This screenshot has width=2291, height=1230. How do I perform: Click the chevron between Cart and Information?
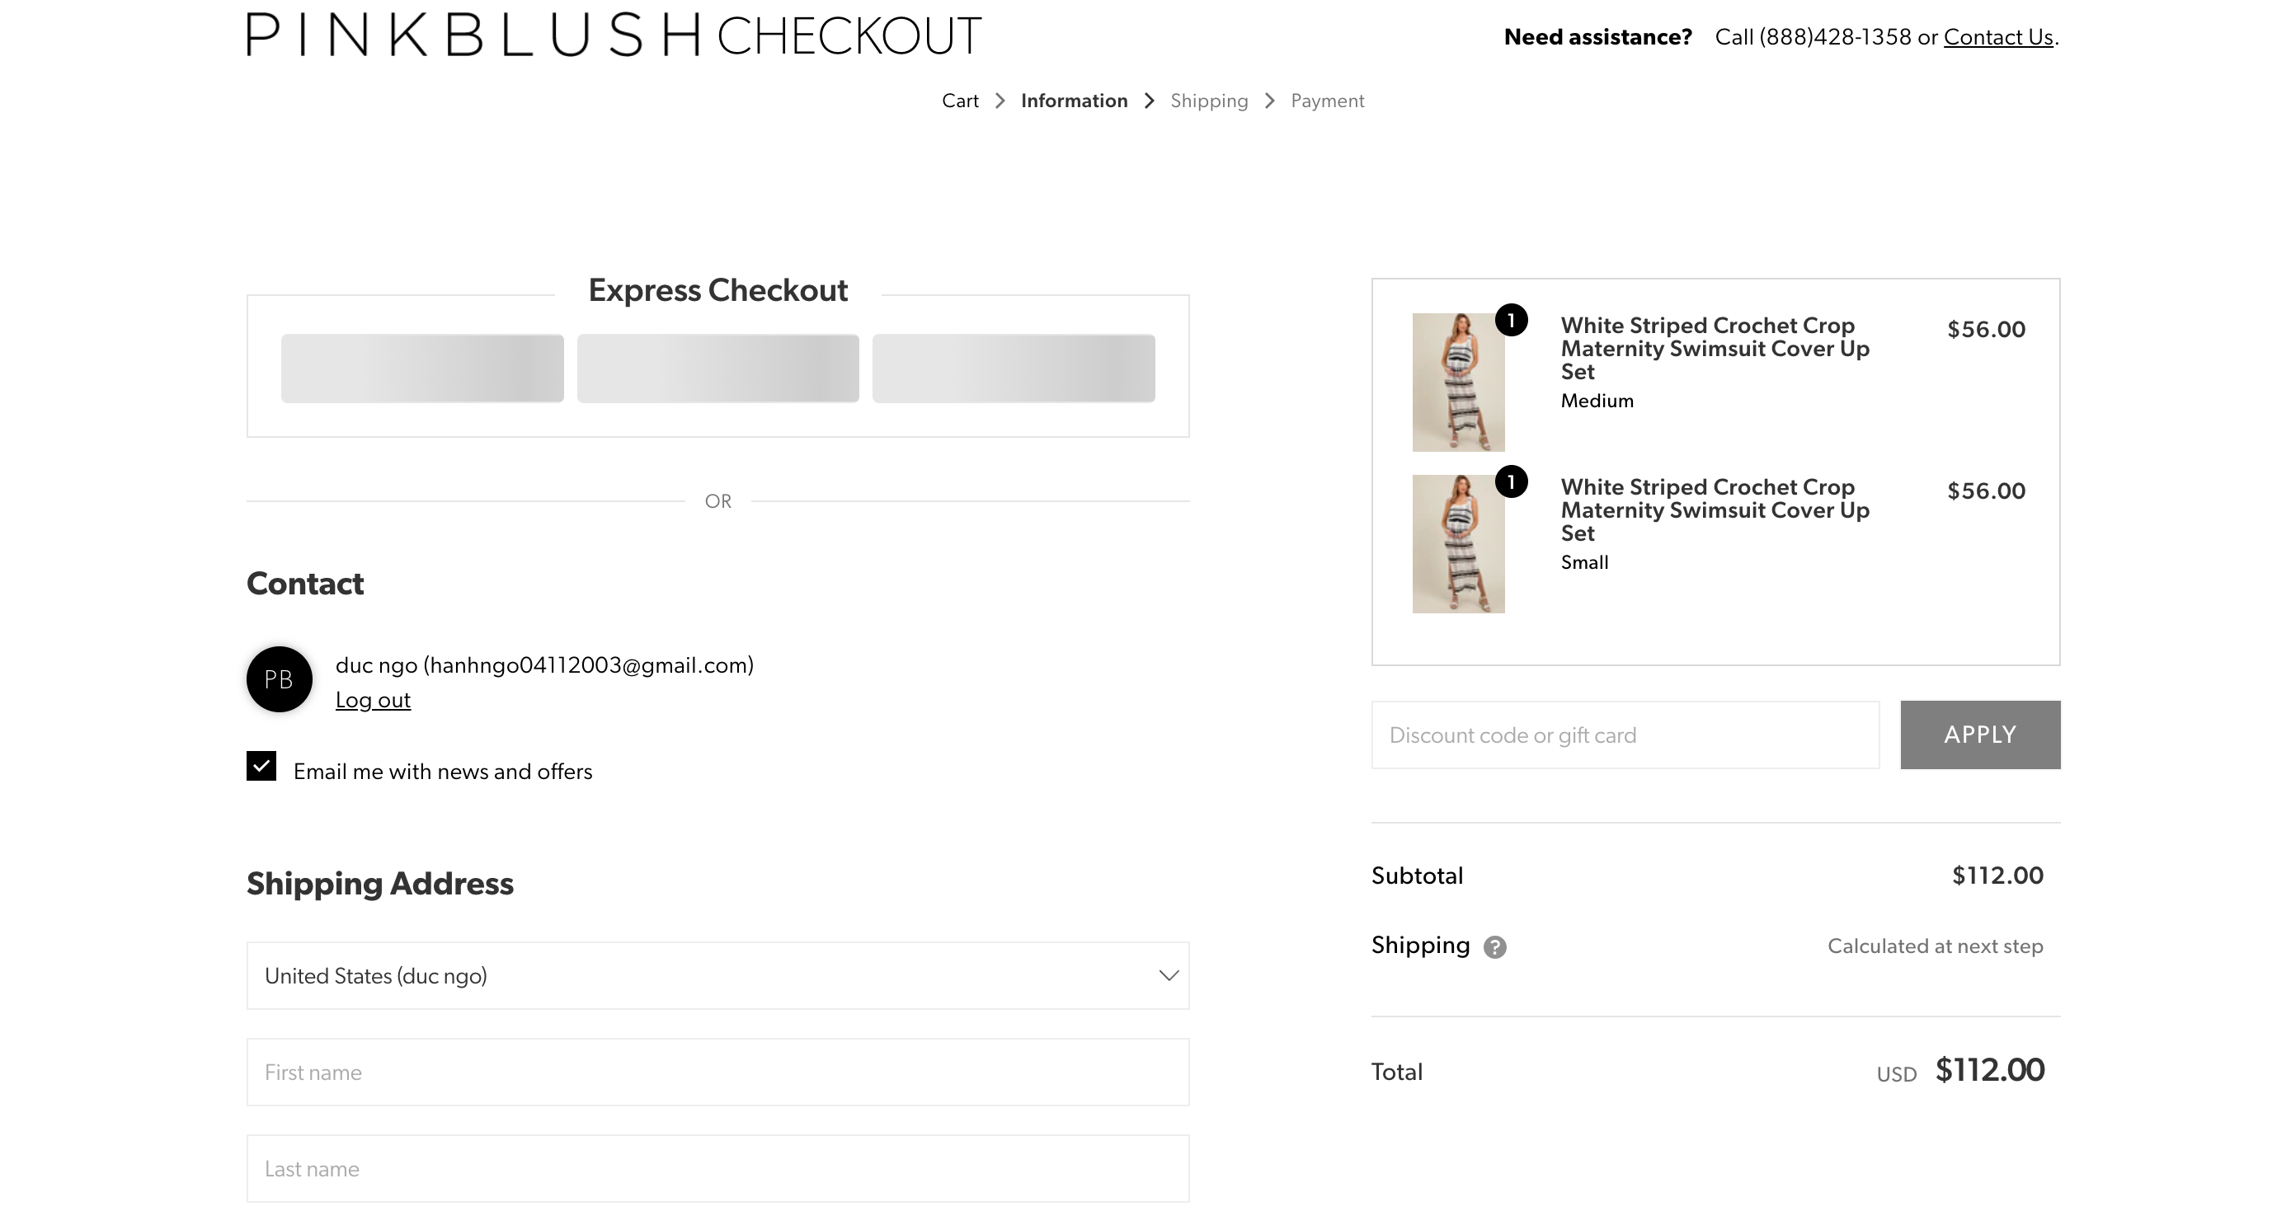coord(1000,101)
